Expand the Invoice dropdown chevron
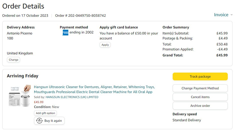 coord(231,15)
